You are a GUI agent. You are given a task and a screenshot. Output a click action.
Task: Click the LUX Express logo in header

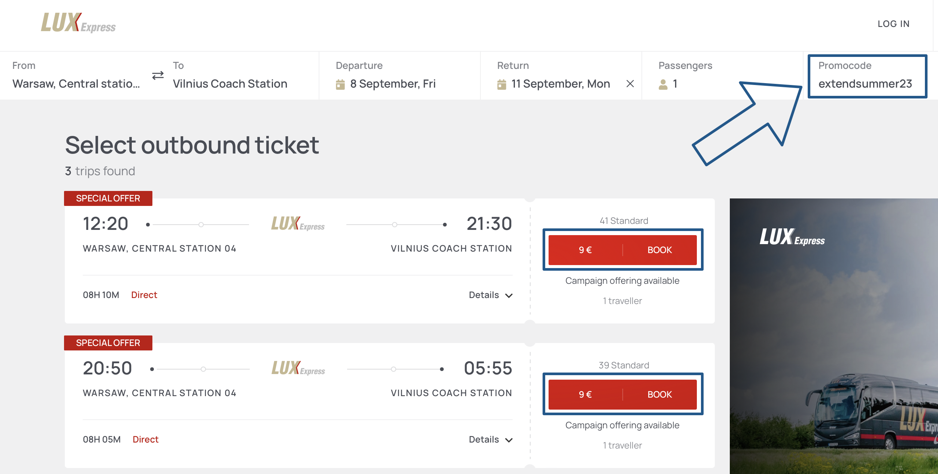(x=78, y=23)
